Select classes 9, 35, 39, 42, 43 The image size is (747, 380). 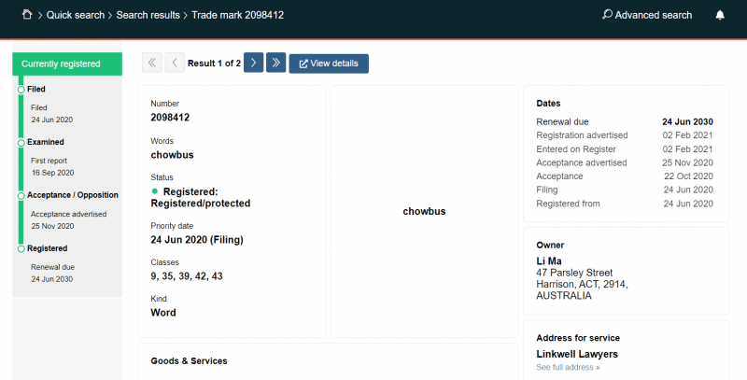coord(187,276)
